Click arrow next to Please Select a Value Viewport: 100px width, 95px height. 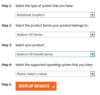click(x=93, y=74)
